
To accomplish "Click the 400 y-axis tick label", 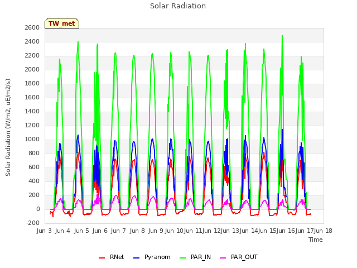I will [x=35, y=181].
